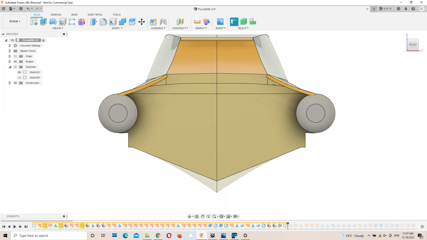Open File Explorer from the taskbar
The height and width of the screenshot is (240, 427).
[147, 236]
